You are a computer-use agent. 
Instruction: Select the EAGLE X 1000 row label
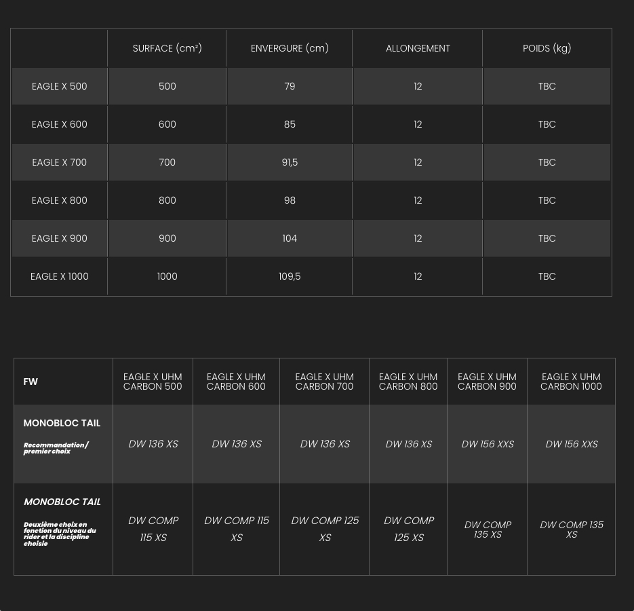(60, 276)
